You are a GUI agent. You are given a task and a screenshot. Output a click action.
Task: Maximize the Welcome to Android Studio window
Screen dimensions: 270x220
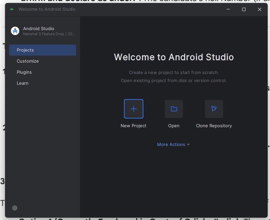tap(244, 9)
